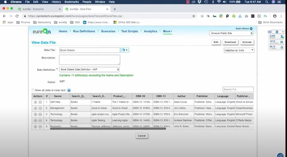
Task: Click plus icon in row 4 Andrew Stellman
Action: [36, 121]
